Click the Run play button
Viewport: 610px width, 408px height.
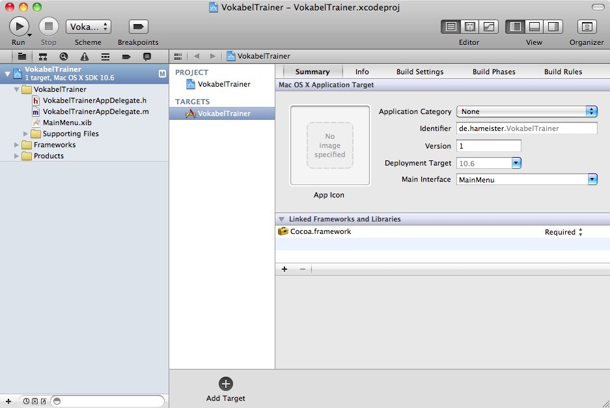pos(18,26)
